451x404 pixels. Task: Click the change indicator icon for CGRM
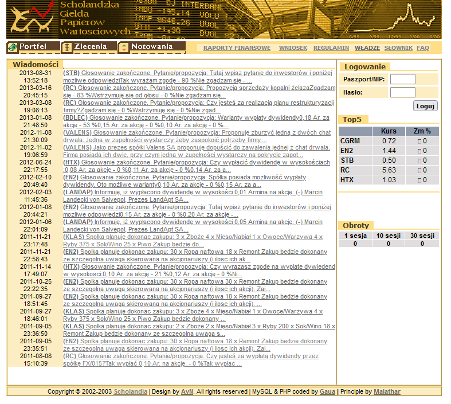(418, 141)
